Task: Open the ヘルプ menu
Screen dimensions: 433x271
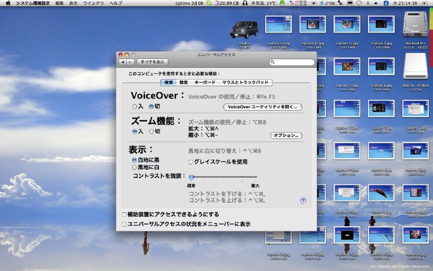Action: click(116, 3)
